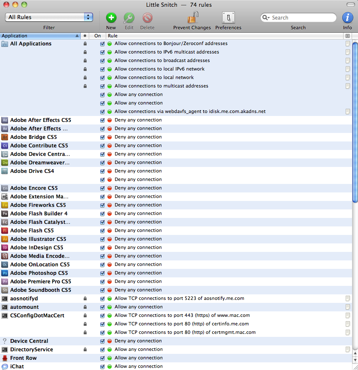358x370 pixels.
Task: Open the All Rules filter dropdown
Action: point(49,17)
